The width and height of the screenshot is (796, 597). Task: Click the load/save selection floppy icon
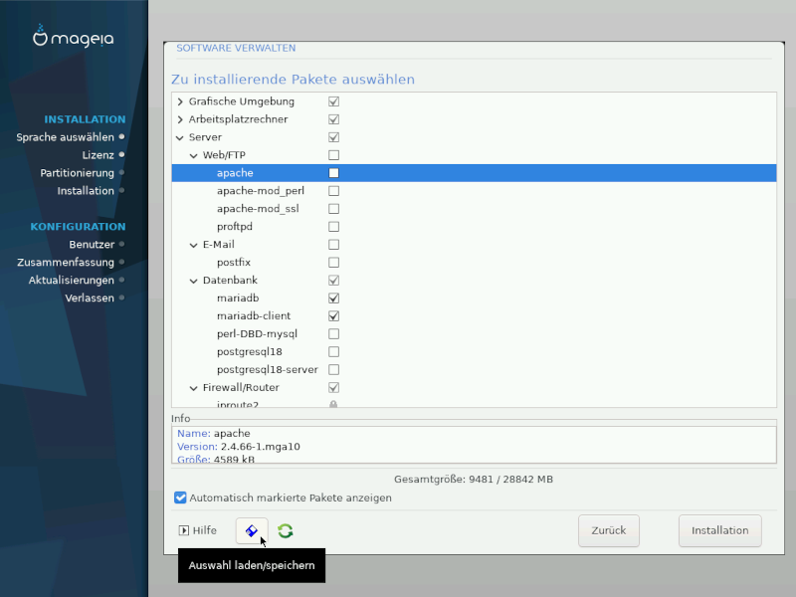coord(252,530)
